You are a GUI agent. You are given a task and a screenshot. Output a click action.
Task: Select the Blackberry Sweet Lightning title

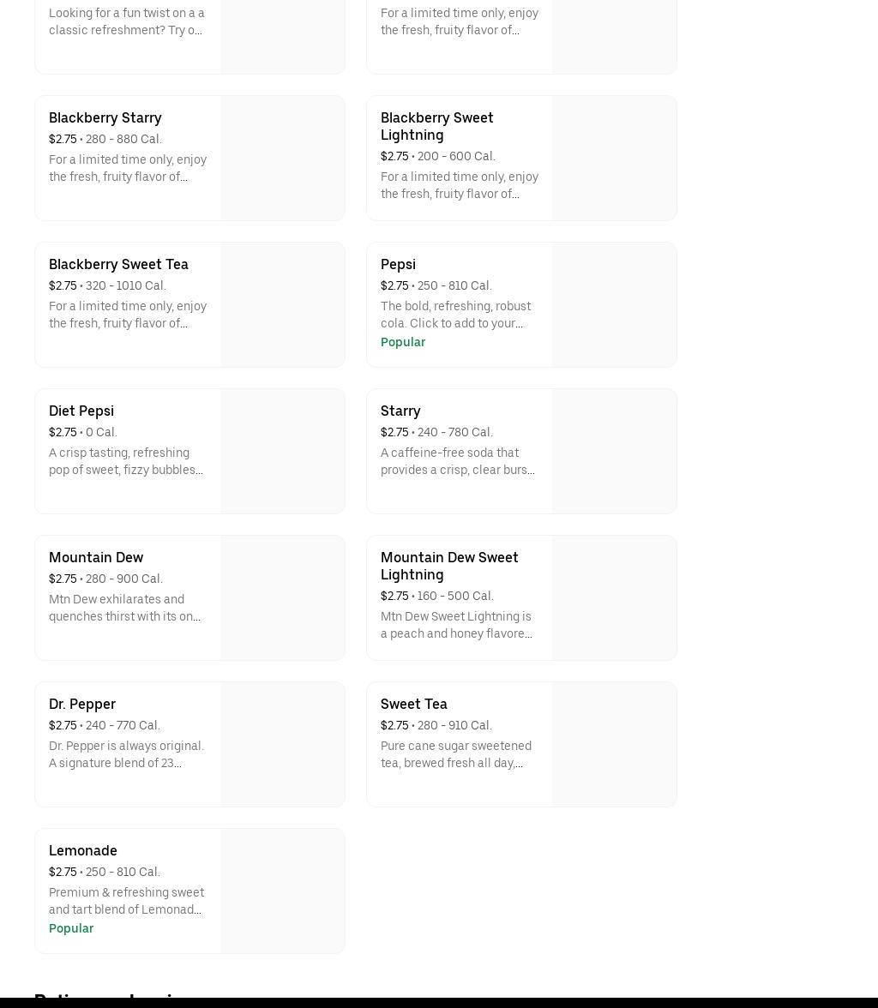(436, 126)
